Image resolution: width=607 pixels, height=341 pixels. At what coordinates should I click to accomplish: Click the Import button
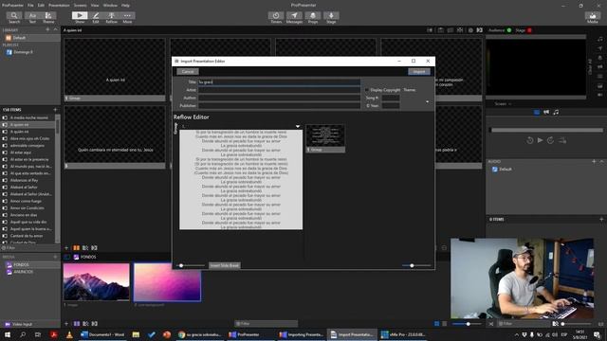pyautogui.click(x=419, y=72)
